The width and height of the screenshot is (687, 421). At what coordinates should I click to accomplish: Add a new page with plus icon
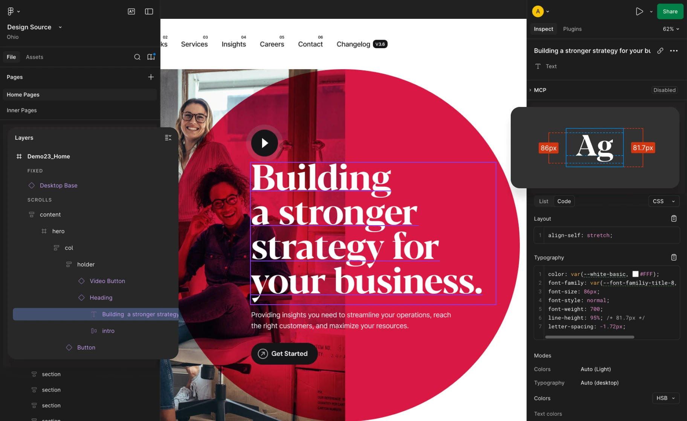(x=151, y=77)
